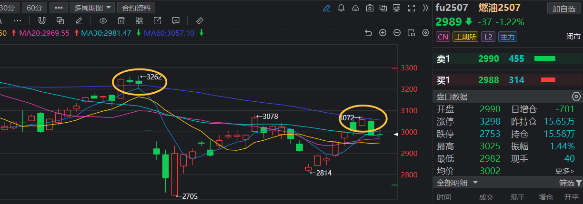Open the grid widgets icon
This screenshot has height=204, width=583.
pyautogui.click(x=139, y=20)
